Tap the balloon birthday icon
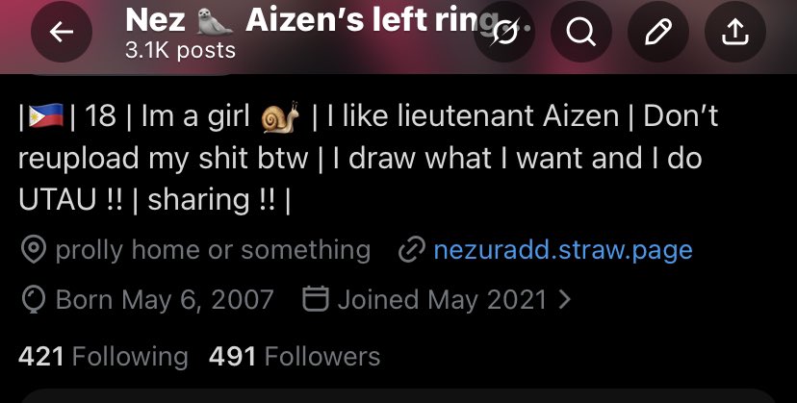 (x=34, y=300)
